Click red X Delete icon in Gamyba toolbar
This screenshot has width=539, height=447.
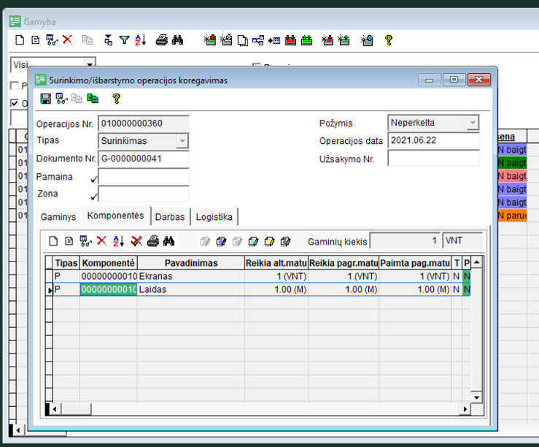tap(68, 40)
